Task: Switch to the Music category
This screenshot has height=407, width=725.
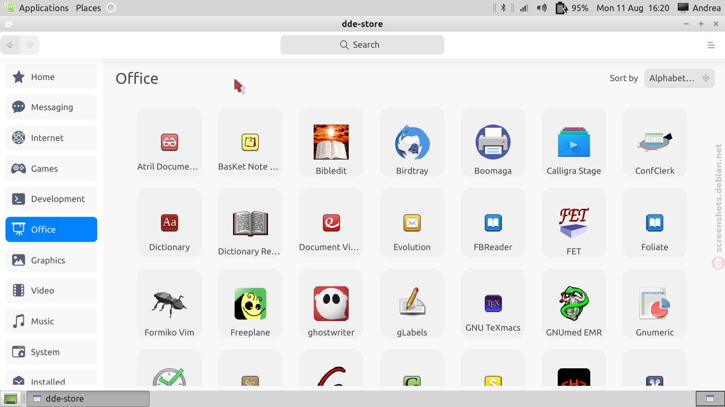Action: point(51,321)
